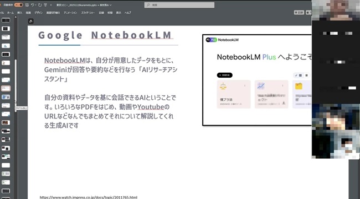Click the slide thumbnail panel scrollbar thumb
Screen dimensions: 360x199
coord(16,85)
